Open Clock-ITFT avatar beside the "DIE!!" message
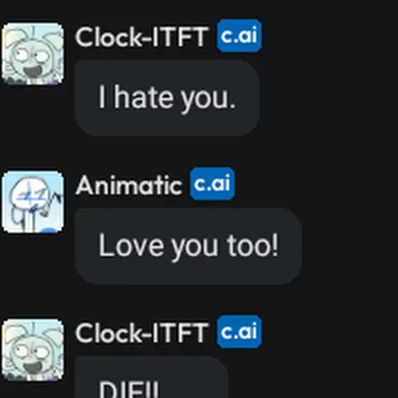This screenshot has height=398, width=398. click(33, 350)
